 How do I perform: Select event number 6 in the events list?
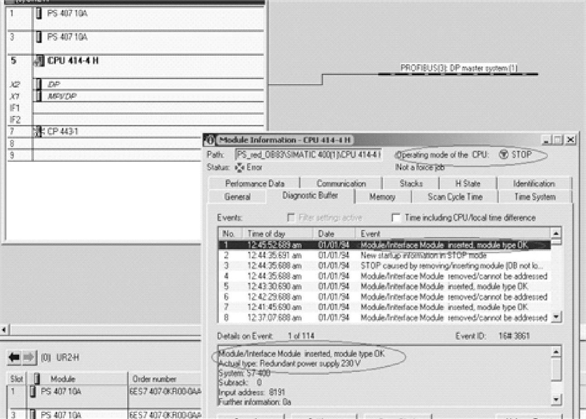coord(384,297)
